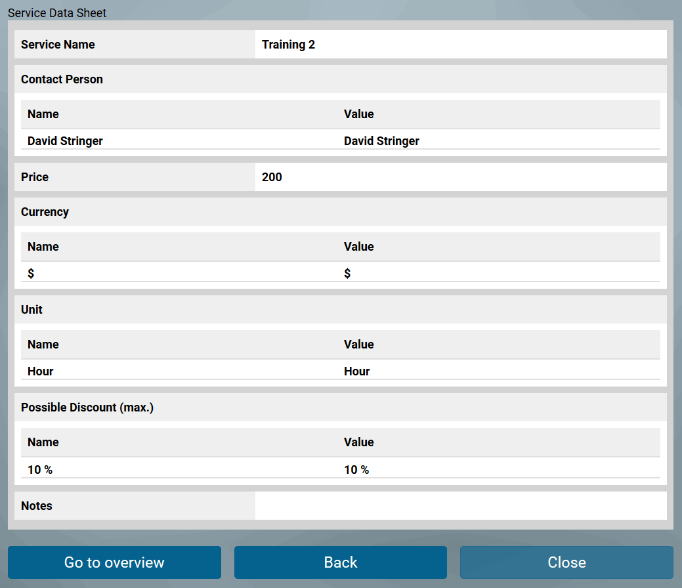682x588 pixels.
Task: Select the David Stringer contact row
Action: 65,140
